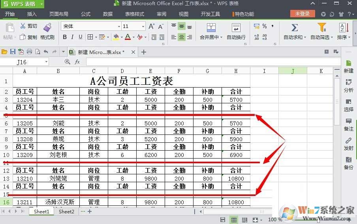
Task: Click the Open folder icon in quick toolbar
Action: pyautogui.click(x=4, y=52)
